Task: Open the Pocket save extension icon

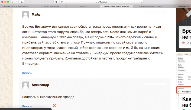Action: pyautogui.click(x=56, y=2)
